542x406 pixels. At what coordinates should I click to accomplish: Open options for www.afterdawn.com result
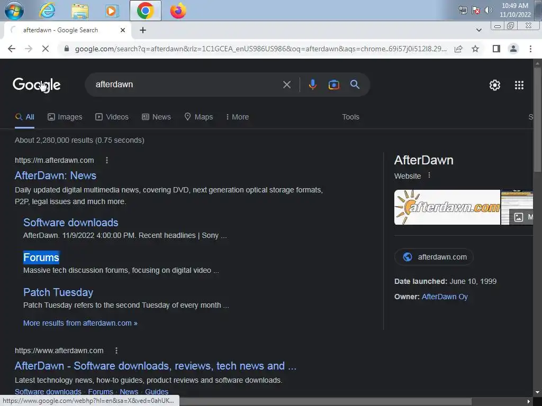point(116,351)
